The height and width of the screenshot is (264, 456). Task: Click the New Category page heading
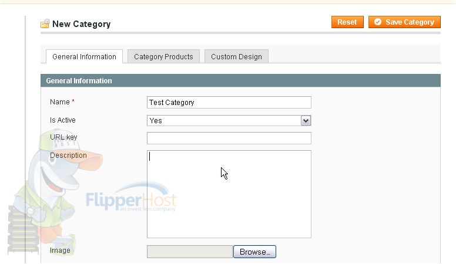click(82, 24)
